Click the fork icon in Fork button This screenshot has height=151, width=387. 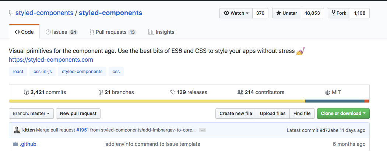click(334, 13)
